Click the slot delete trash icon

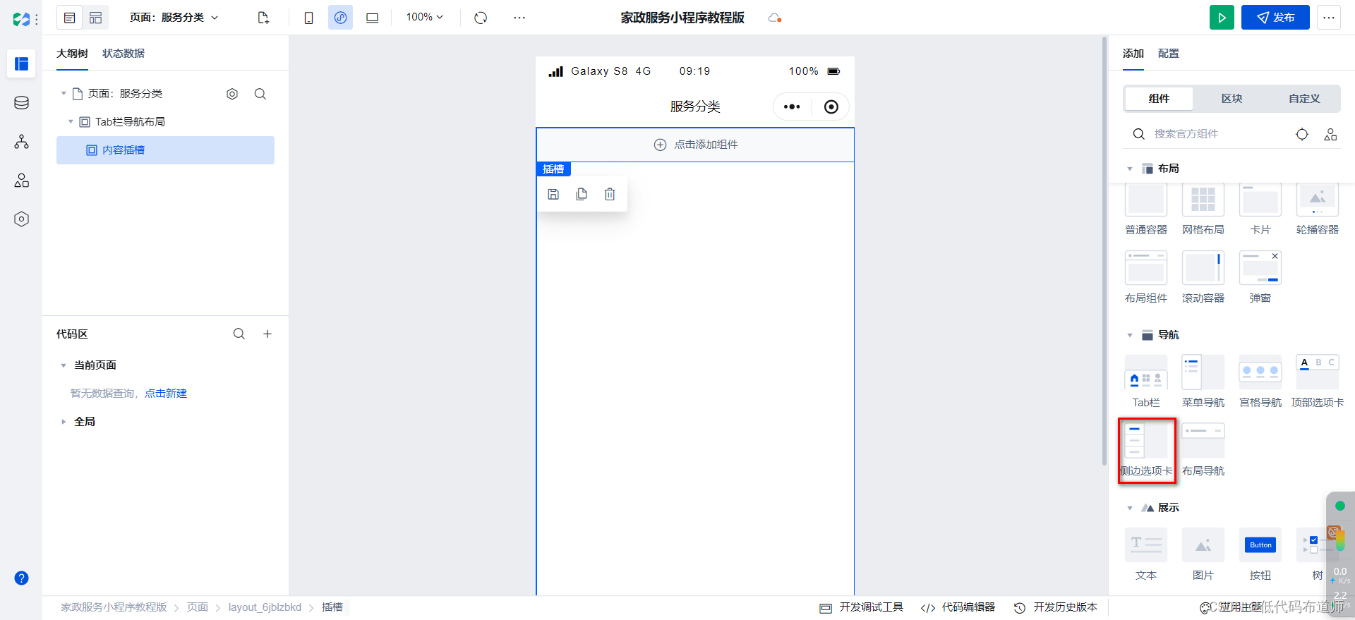click(x=610, y=194)
